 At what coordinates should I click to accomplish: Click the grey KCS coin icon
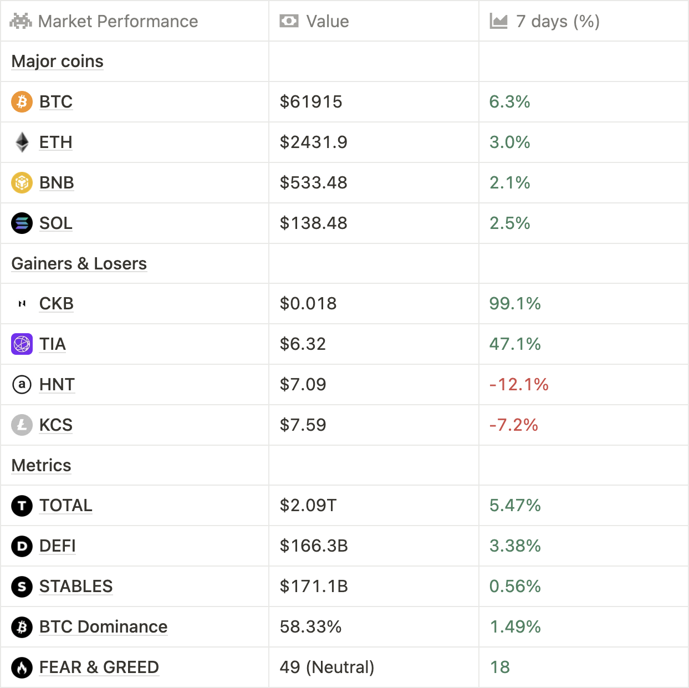tap(22, 425)
